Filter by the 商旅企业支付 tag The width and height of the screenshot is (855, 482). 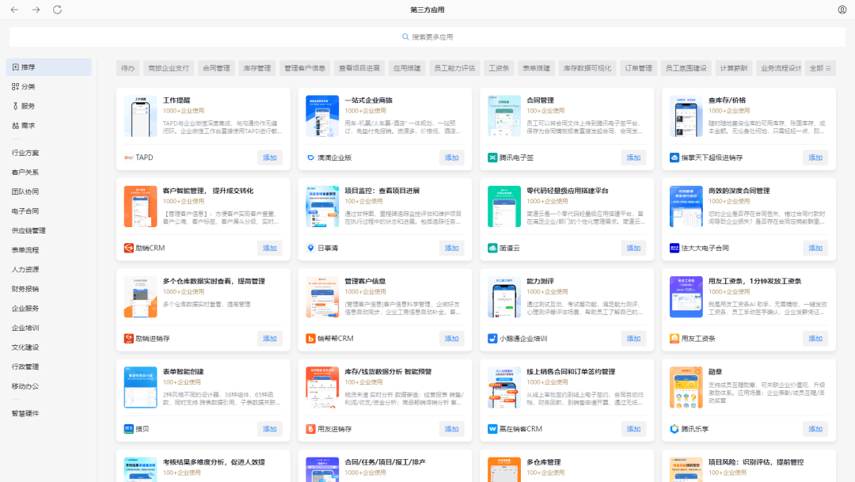(169, 68)
